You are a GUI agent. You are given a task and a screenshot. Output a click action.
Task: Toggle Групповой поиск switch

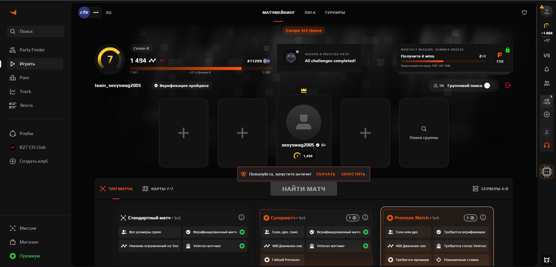[x=490, y=86]
